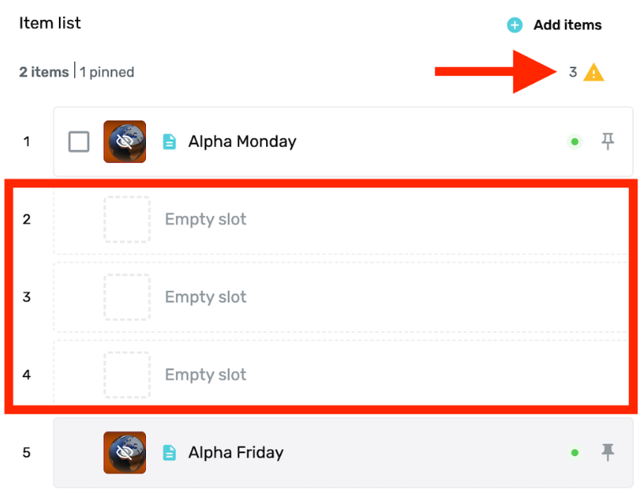Select the Empty slot in position 3
The width and height of the screenshot is (644, 496).
coord(340,297)
